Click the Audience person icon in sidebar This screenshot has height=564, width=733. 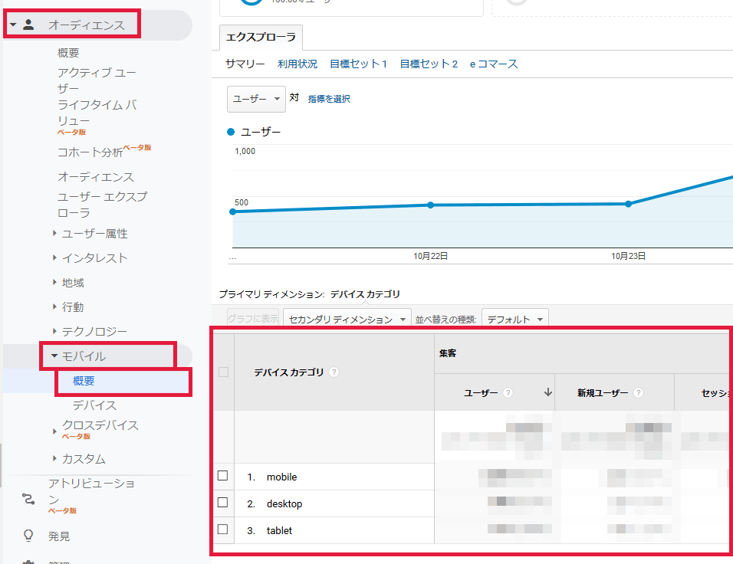click(x=28, y=25)
